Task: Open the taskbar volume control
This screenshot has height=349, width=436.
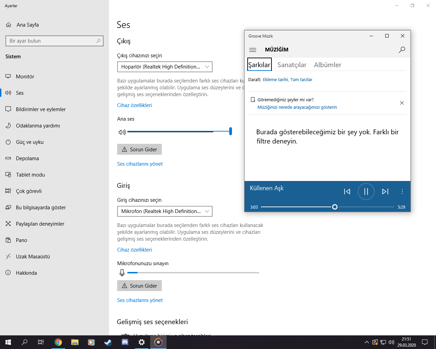Action: 391,342
